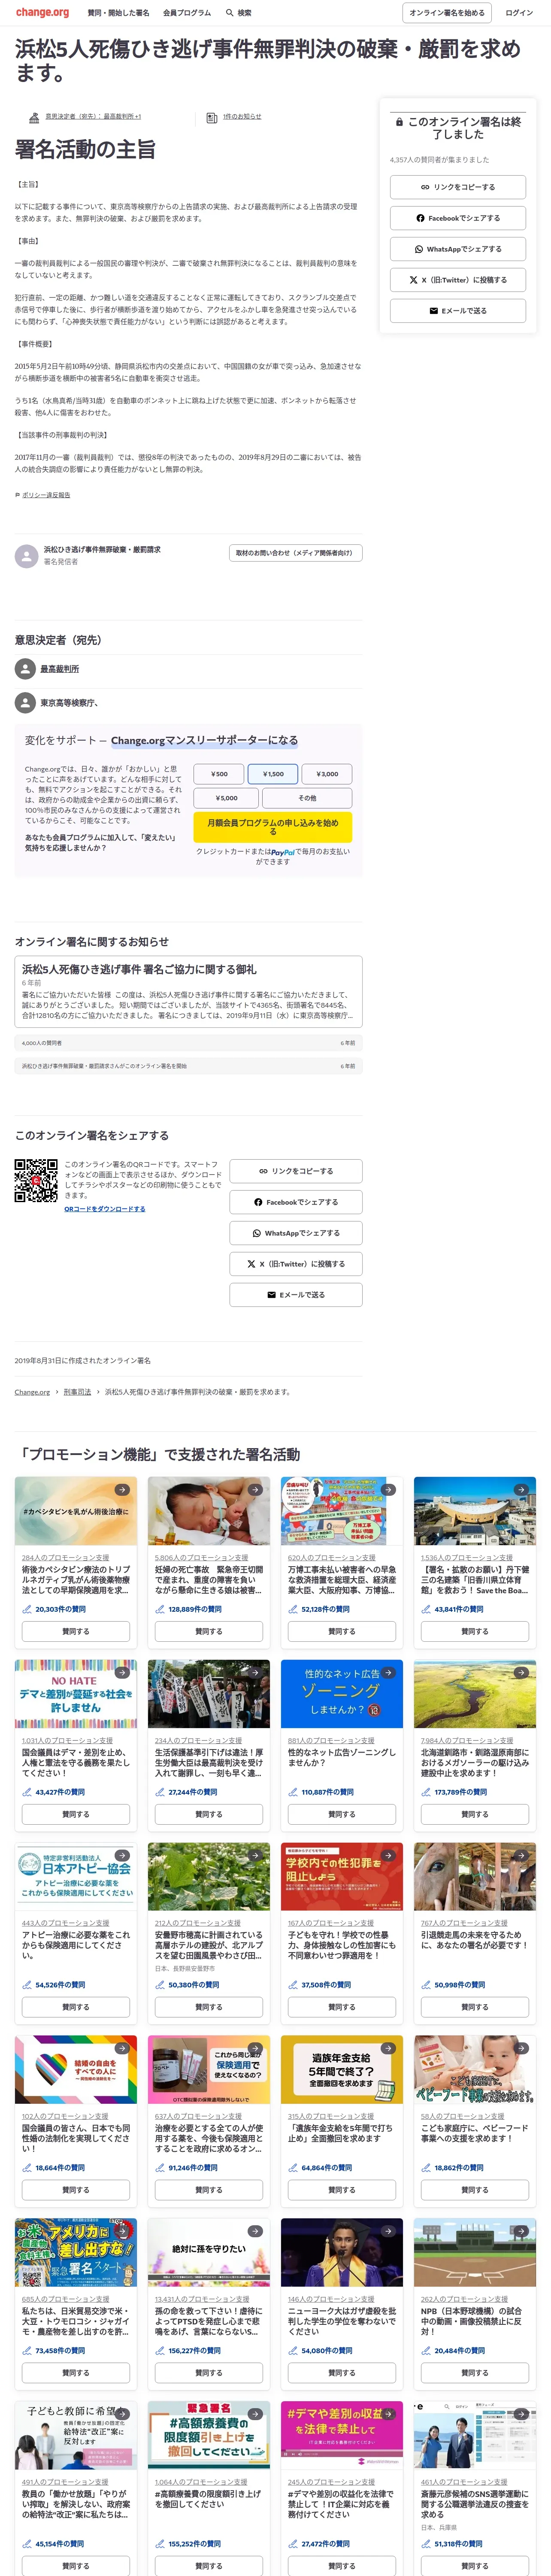Click envelope icon in QR section email button
This screenshot has width=551, height=2576.
[x=271, y=1295]
